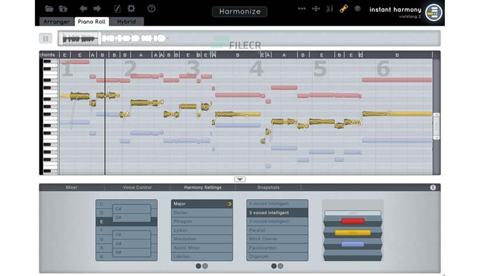Viewport: 478px width, 276px height.
Task: Click the info icon in settings bar
Action: tap(433, 188)
